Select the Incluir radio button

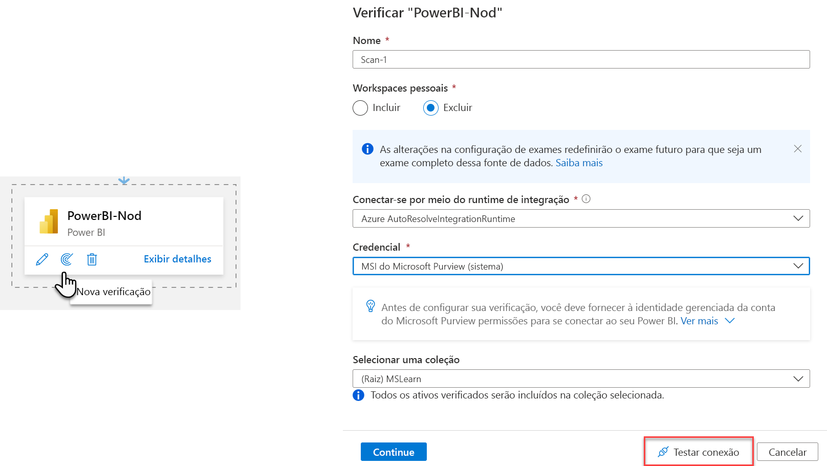pyautogui.click(x=360, y=108)
